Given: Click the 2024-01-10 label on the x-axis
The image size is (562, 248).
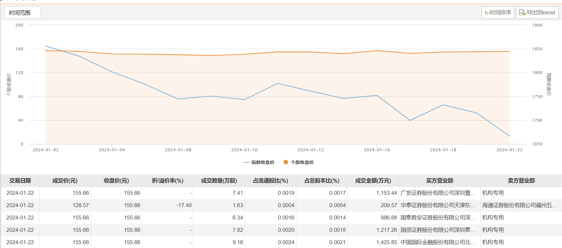Looking at the screenshot, I should click(244, 150).
